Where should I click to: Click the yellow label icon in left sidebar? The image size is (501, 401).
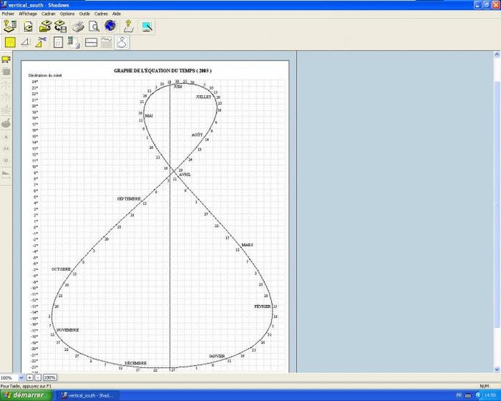point(6,60)
